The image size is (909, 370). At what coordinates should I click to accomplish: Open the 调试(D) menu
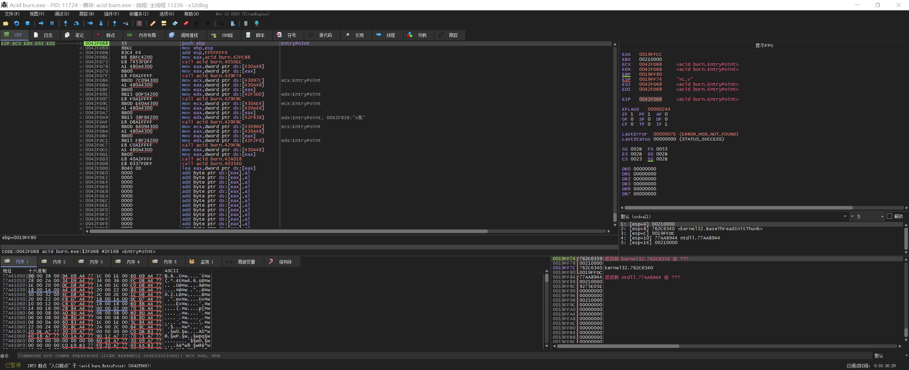tap(62, 14)
